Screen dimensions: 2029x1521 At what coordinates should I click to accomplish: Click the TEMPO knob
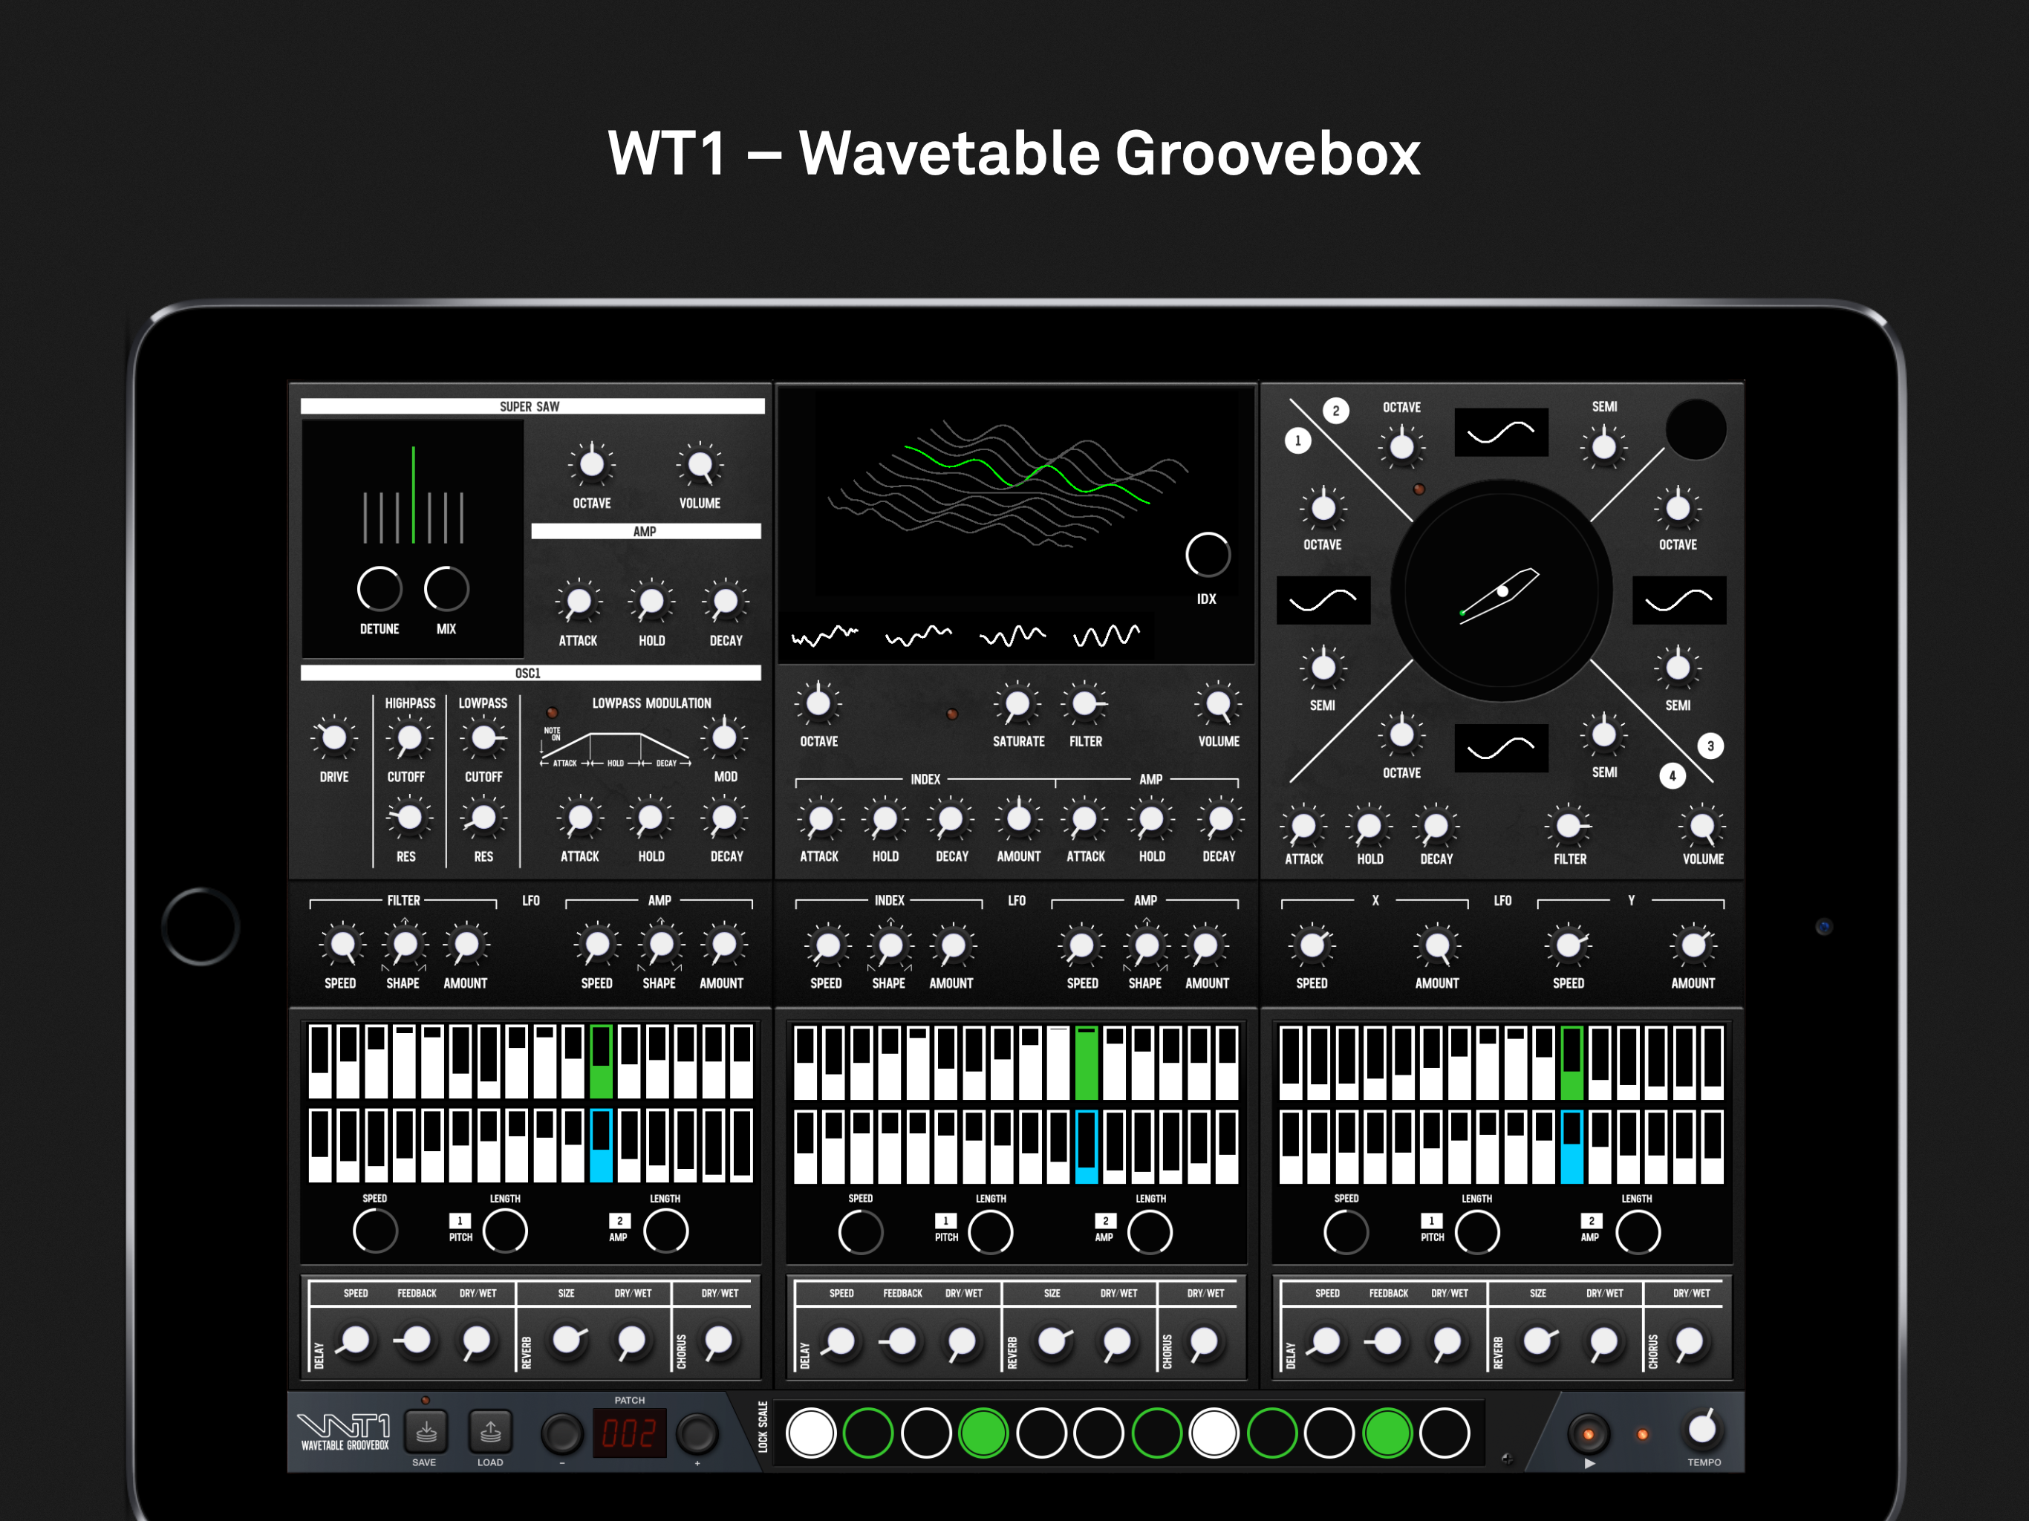(1701, 1427)
